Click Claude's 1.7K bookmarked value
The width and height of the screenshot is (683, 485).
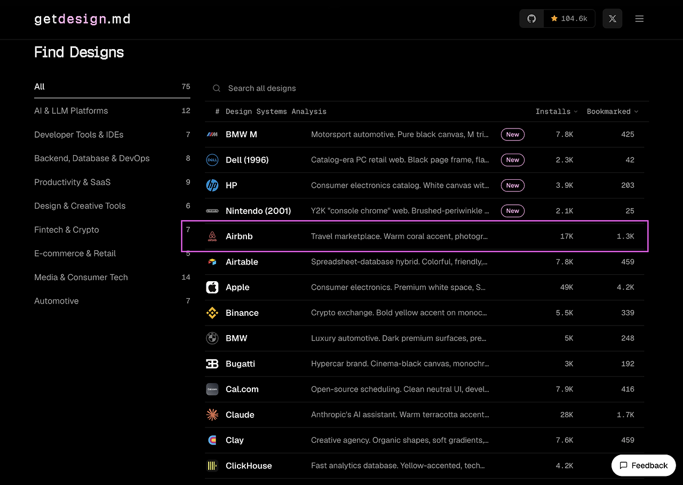[625, 415]
